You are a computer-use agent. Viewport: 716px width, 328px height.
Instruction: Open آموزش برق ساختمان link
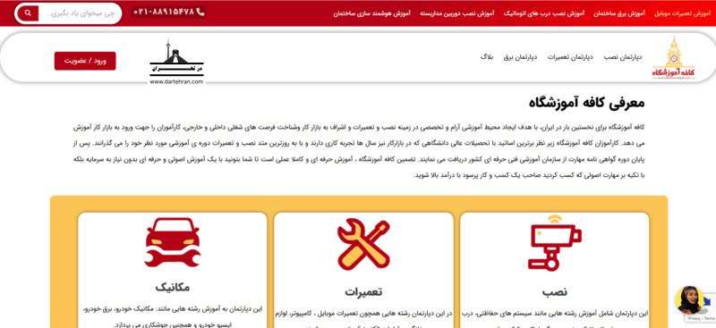[619, 13]
